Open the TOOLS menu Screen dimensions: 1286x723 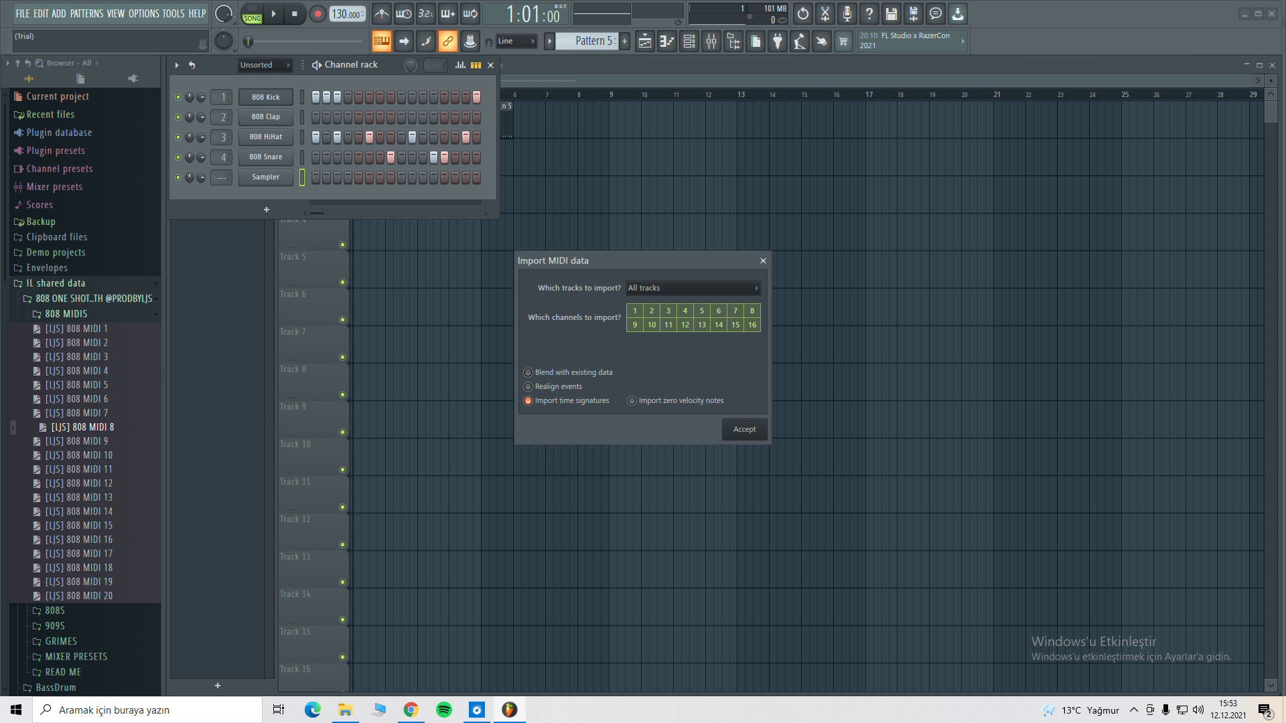173,13
